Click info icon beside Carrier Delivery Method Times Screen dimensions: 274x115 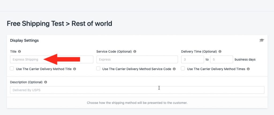[248, 69]
